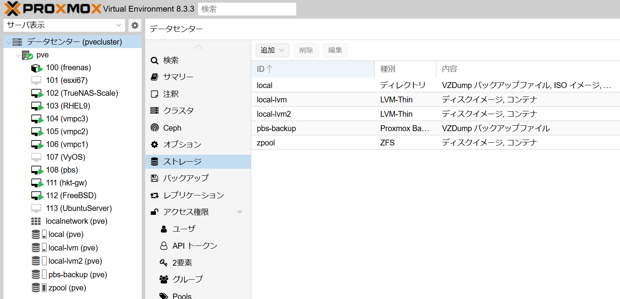This screenshot has height=299, width=620.
Task: Click the stopped VM icon for 107 VyOS
Action: point(36,157)
